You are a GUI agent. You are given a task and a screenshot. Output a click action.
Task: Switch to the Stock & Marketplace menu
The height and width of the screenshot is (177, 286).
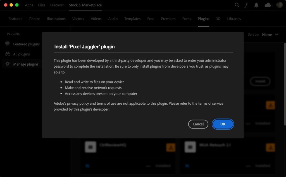(85, 5)
